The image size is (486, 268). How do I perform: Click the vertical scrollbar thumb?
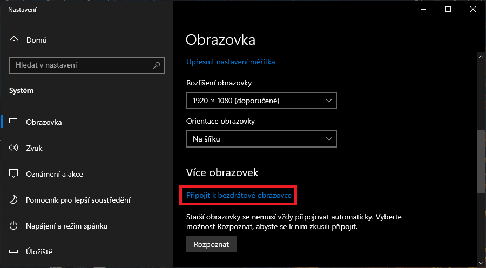tap(481, 162)
